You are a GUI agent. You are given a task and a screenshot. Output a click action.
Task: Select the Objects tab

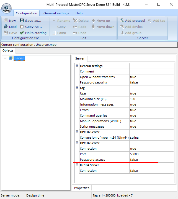(8, 50)
